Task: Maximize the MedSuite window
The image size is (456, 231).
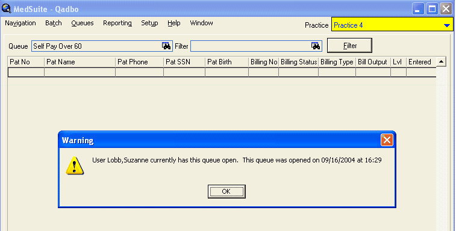Action: tap(432, 9)
